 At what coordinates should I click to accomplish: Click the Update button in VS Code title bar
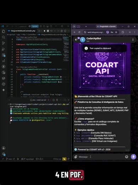coord(35,26)
